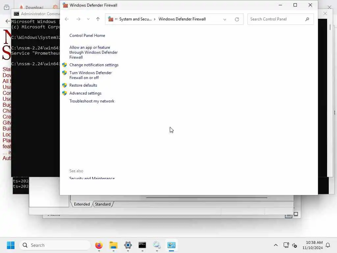Allow an app through Windows Defender Firewall
Screen dimensions: 337x253
pos(93,52)
